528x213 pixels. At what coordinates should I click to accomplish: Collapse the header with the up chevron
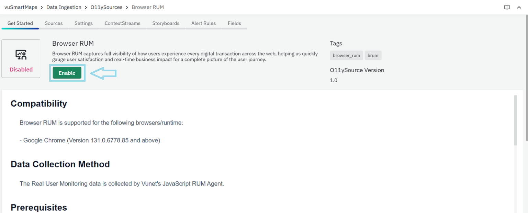click(519, 8)
